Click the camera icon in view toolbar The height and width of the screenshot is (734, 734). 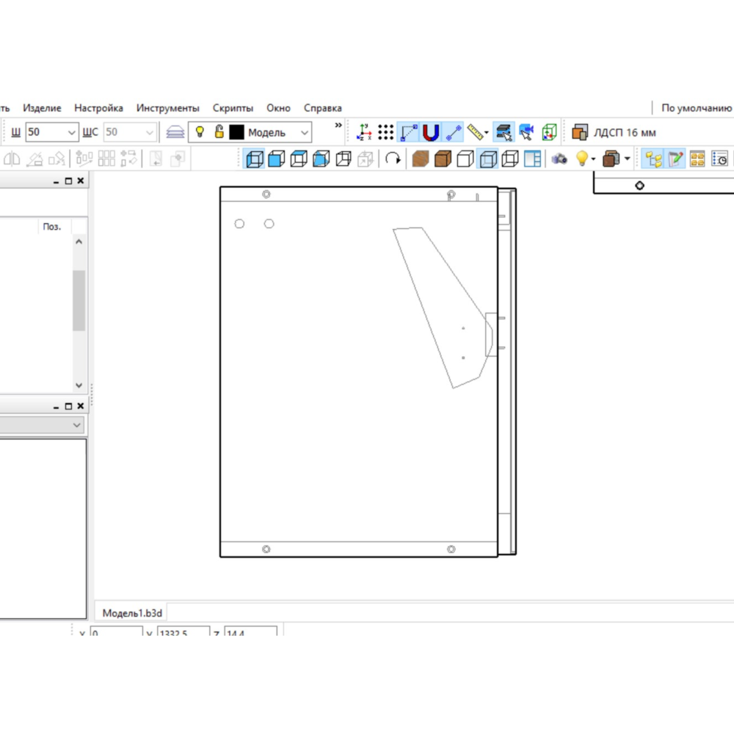(559, 159)
